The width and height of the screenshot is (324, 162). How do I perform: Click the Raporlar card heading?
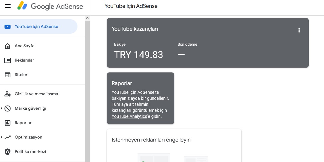tap(122, 83)
